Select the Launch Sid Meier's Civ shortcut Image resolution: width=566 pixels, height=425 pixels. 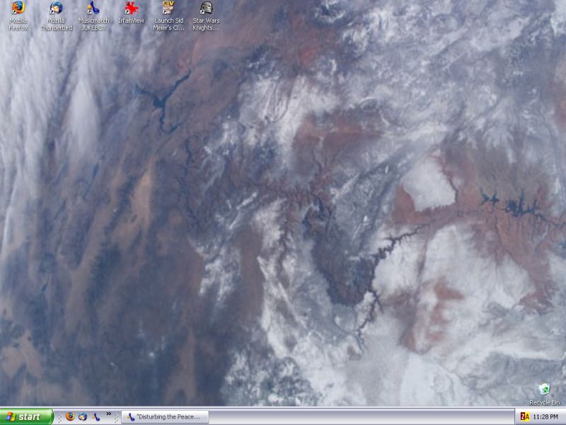pyautogui.click(x=168, y=8)
